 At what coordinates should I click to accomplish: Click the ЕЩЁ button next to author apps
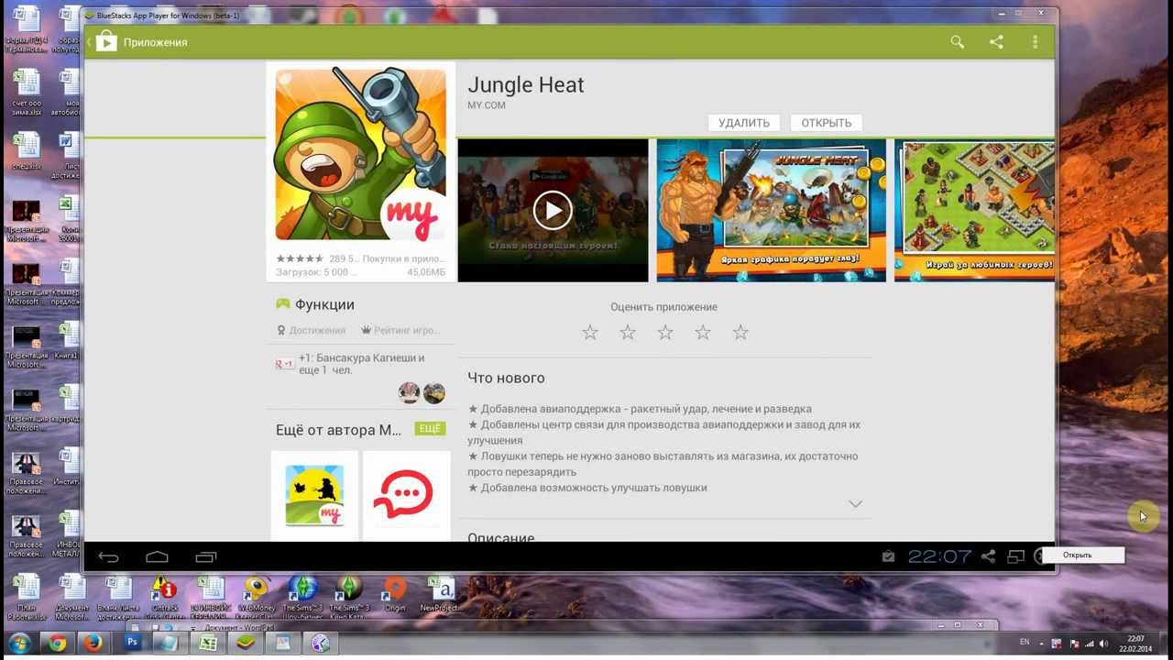(430, 429)
